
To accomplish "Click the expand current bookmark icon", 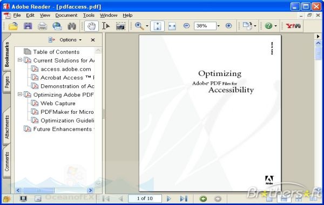I will tap(52, 39).
